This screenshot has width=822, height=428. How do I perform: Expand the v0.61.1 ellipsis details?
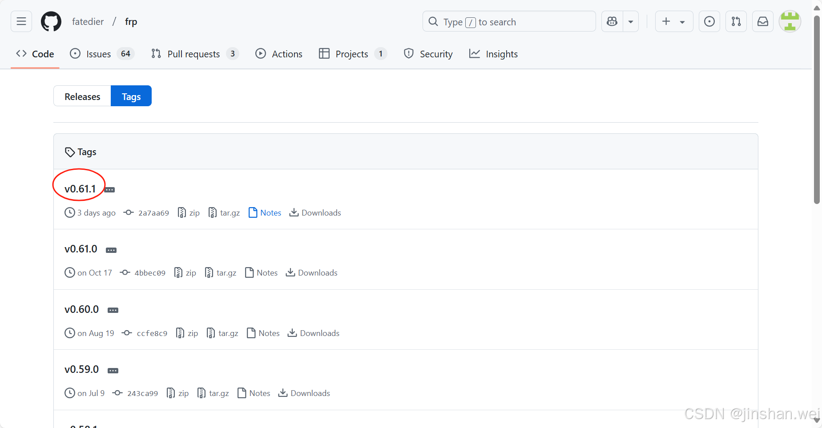(109, 190)
